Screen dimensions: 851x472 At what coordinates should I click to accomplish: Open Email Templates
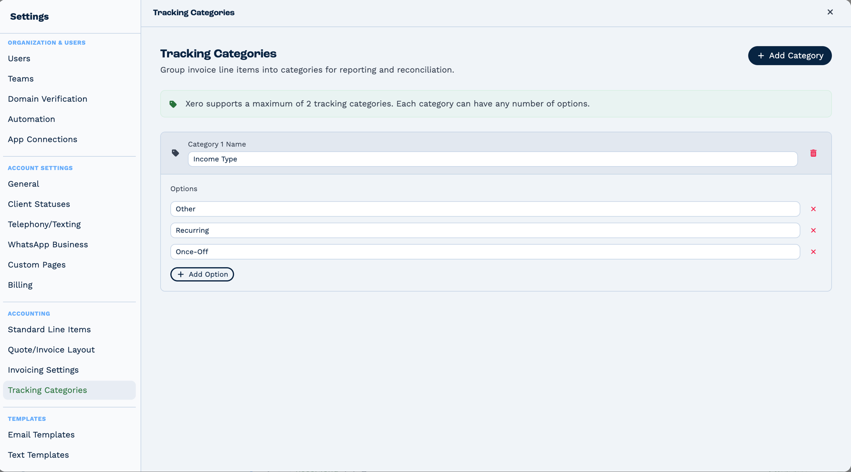click(41, 435)
